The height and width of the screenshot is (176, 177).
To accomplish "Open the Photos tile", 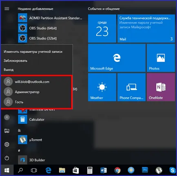I will point(161,58).
